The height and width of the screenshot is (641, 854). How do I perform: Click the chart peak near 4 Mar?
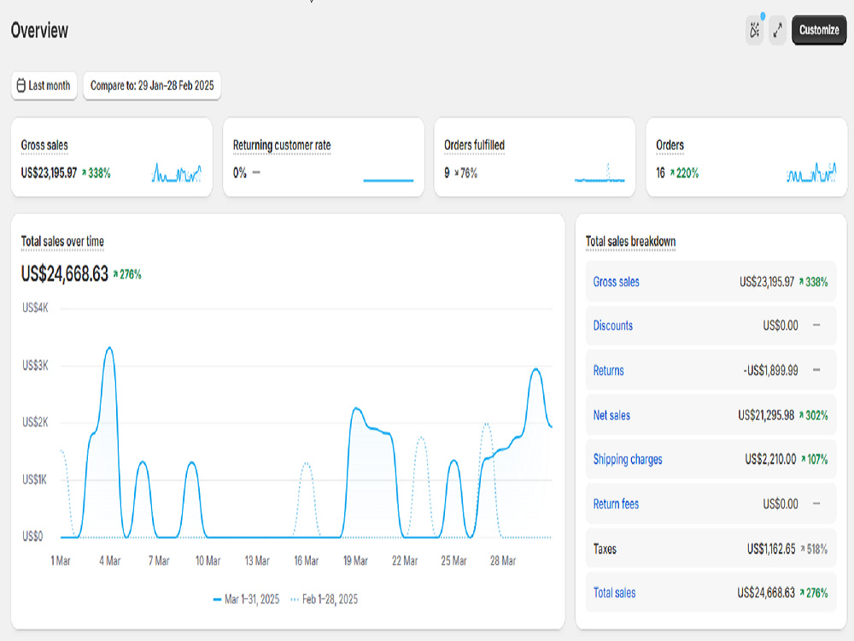(x=110, y=348)
